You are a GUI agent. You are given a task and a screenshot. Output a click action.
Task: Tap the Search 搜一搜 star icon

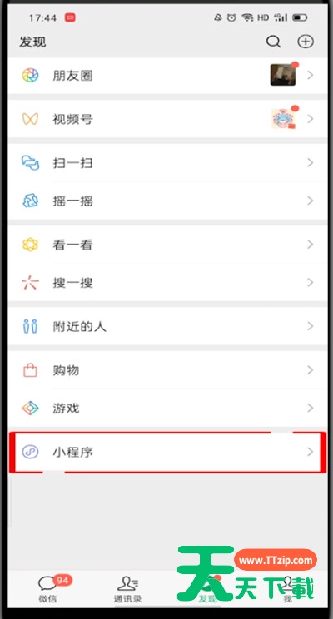30,283
